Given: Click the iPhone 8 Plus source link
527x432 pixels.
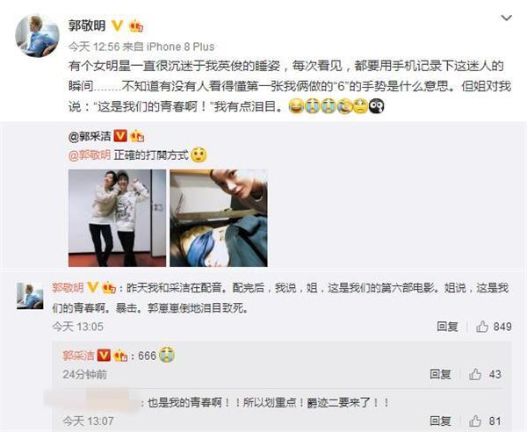Looking at the screenshot, I should pos(181,47).
